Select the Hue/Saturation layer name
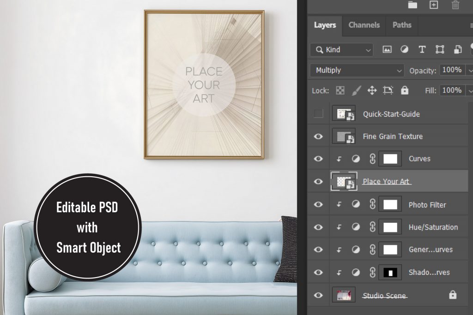 click(x=433, y=227)
